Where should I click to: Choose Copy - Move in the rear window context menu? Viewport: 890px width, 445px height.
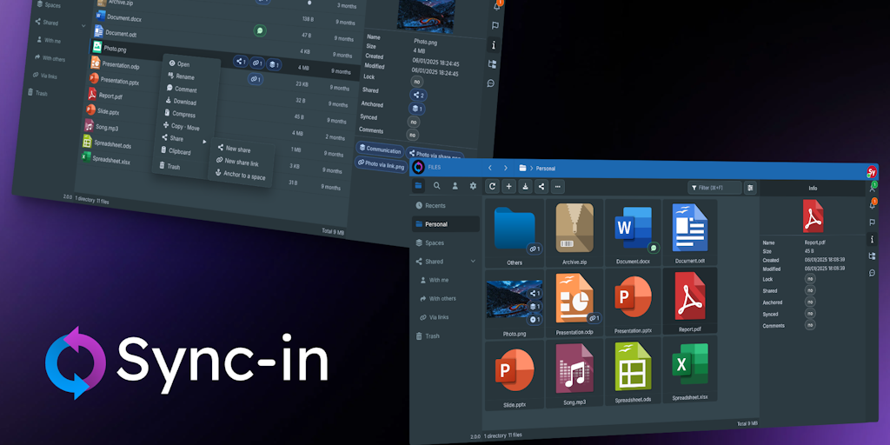181,127
